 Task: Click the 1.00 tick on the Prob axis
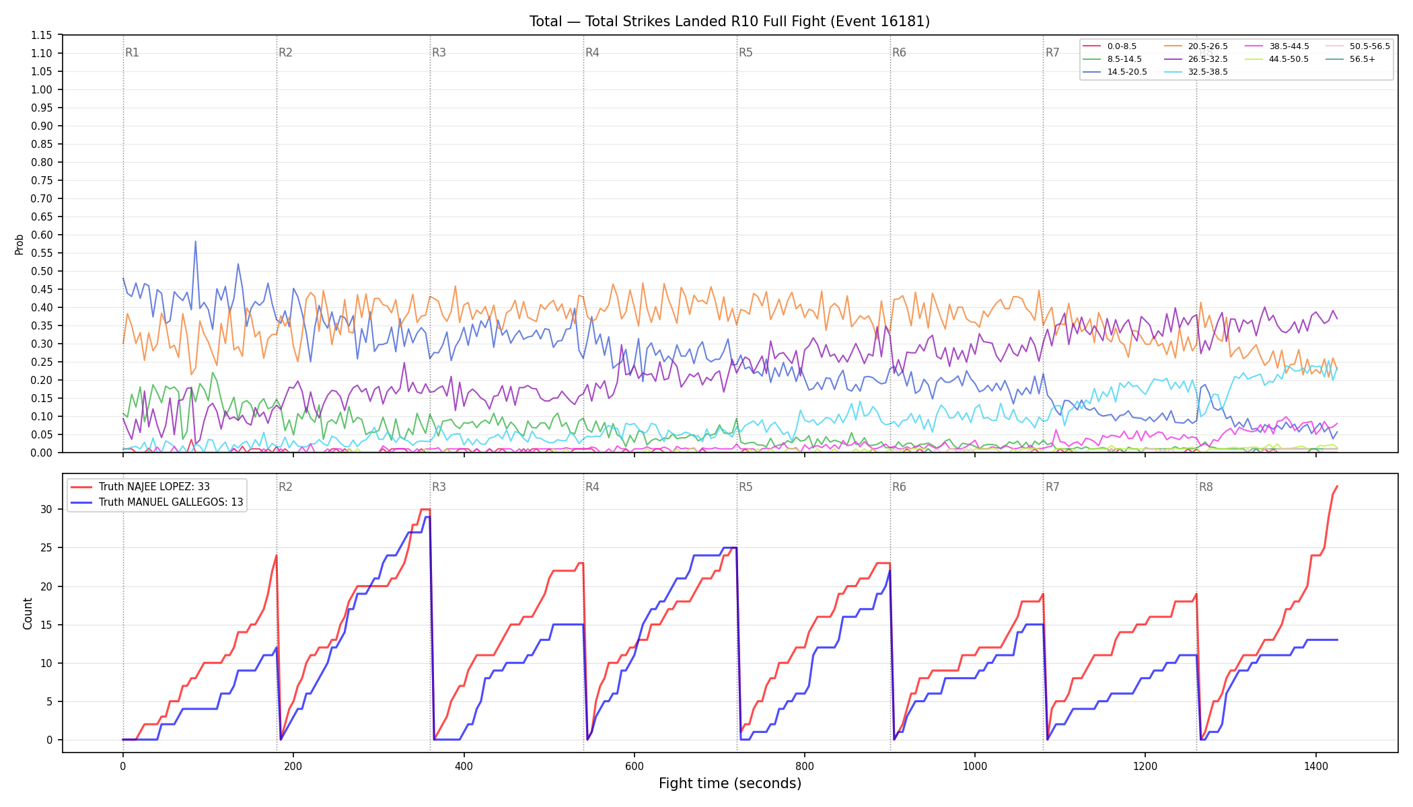pos(42,89)
